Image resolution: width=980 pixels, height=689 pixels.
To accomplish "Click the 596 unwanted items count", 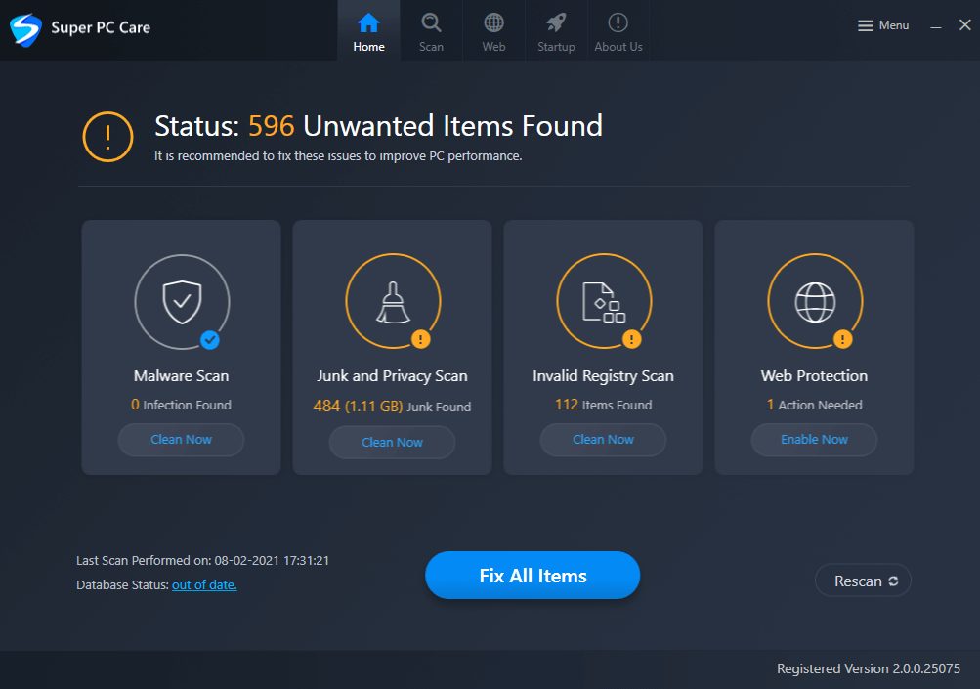I will (272, 126).
